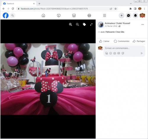
Task: Open the notifications bell
Action: click(x=136, y=15)
